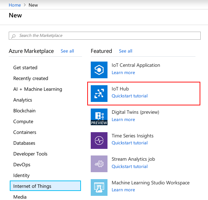Click the Stream Analytics job icon
208x200 pixels.
coord(99,164)
